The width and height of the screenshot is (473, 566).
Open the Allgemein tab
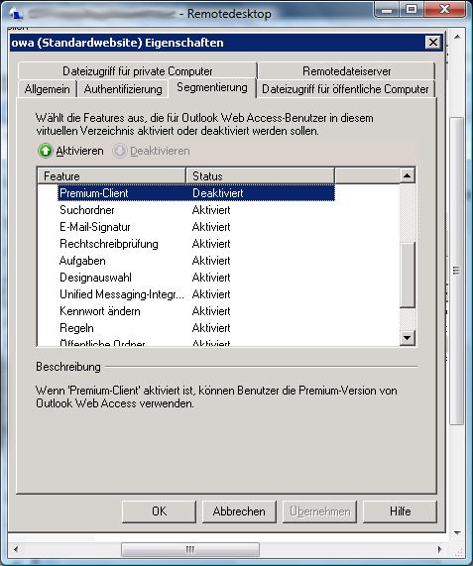[47, 89]
